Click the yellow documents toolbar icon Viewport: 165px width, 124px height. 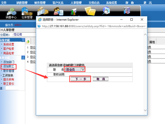coord(90,11)
